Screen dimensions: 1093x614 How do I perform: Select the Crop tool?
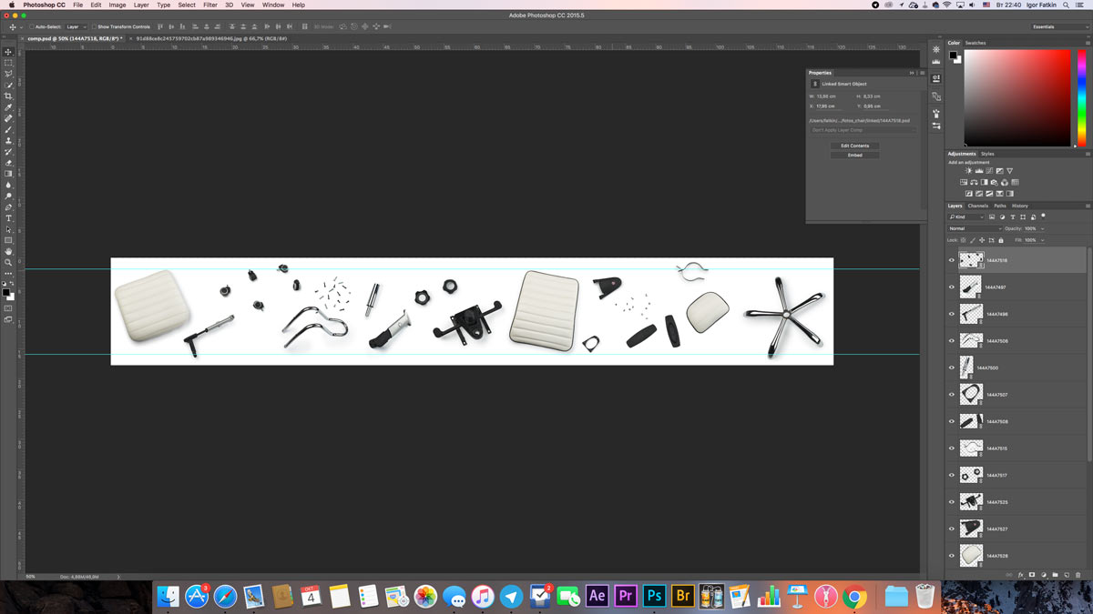click(x=9, y=96)
